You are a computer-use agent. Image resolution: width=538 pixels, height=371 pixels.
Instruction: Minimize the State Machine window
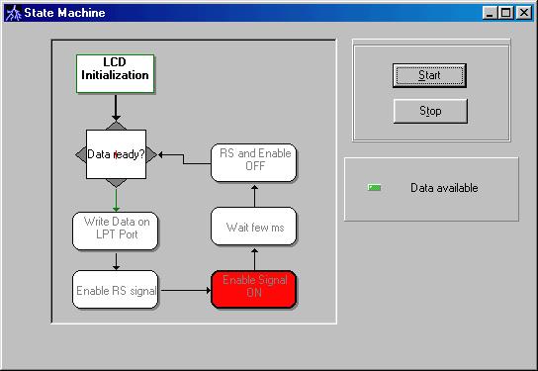point(490,14)
